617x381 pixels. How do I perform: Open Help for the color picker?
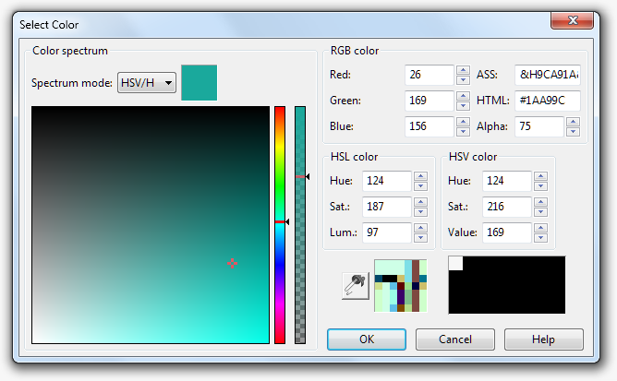(543, 339)
